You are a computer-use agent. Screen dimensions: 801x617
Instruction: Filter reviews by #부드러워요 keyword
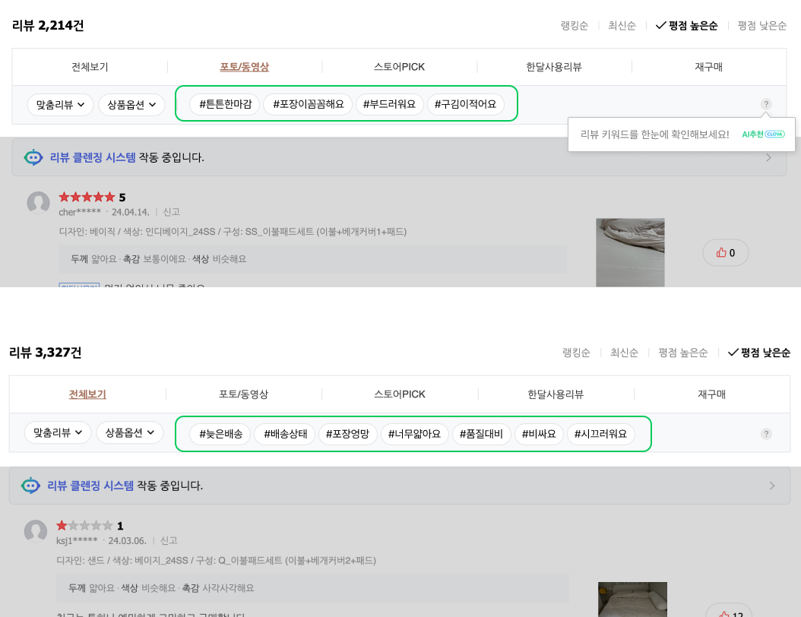(x=389, y=104)
